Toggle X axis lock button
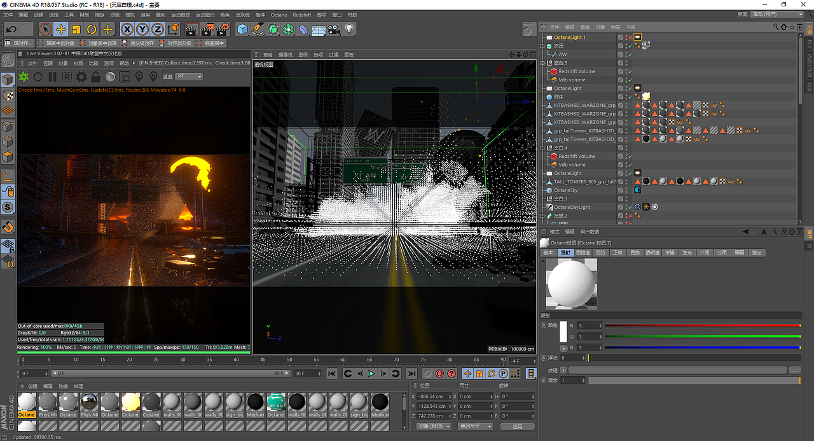Screen dimensions: 814x441 tap(127, 29)
